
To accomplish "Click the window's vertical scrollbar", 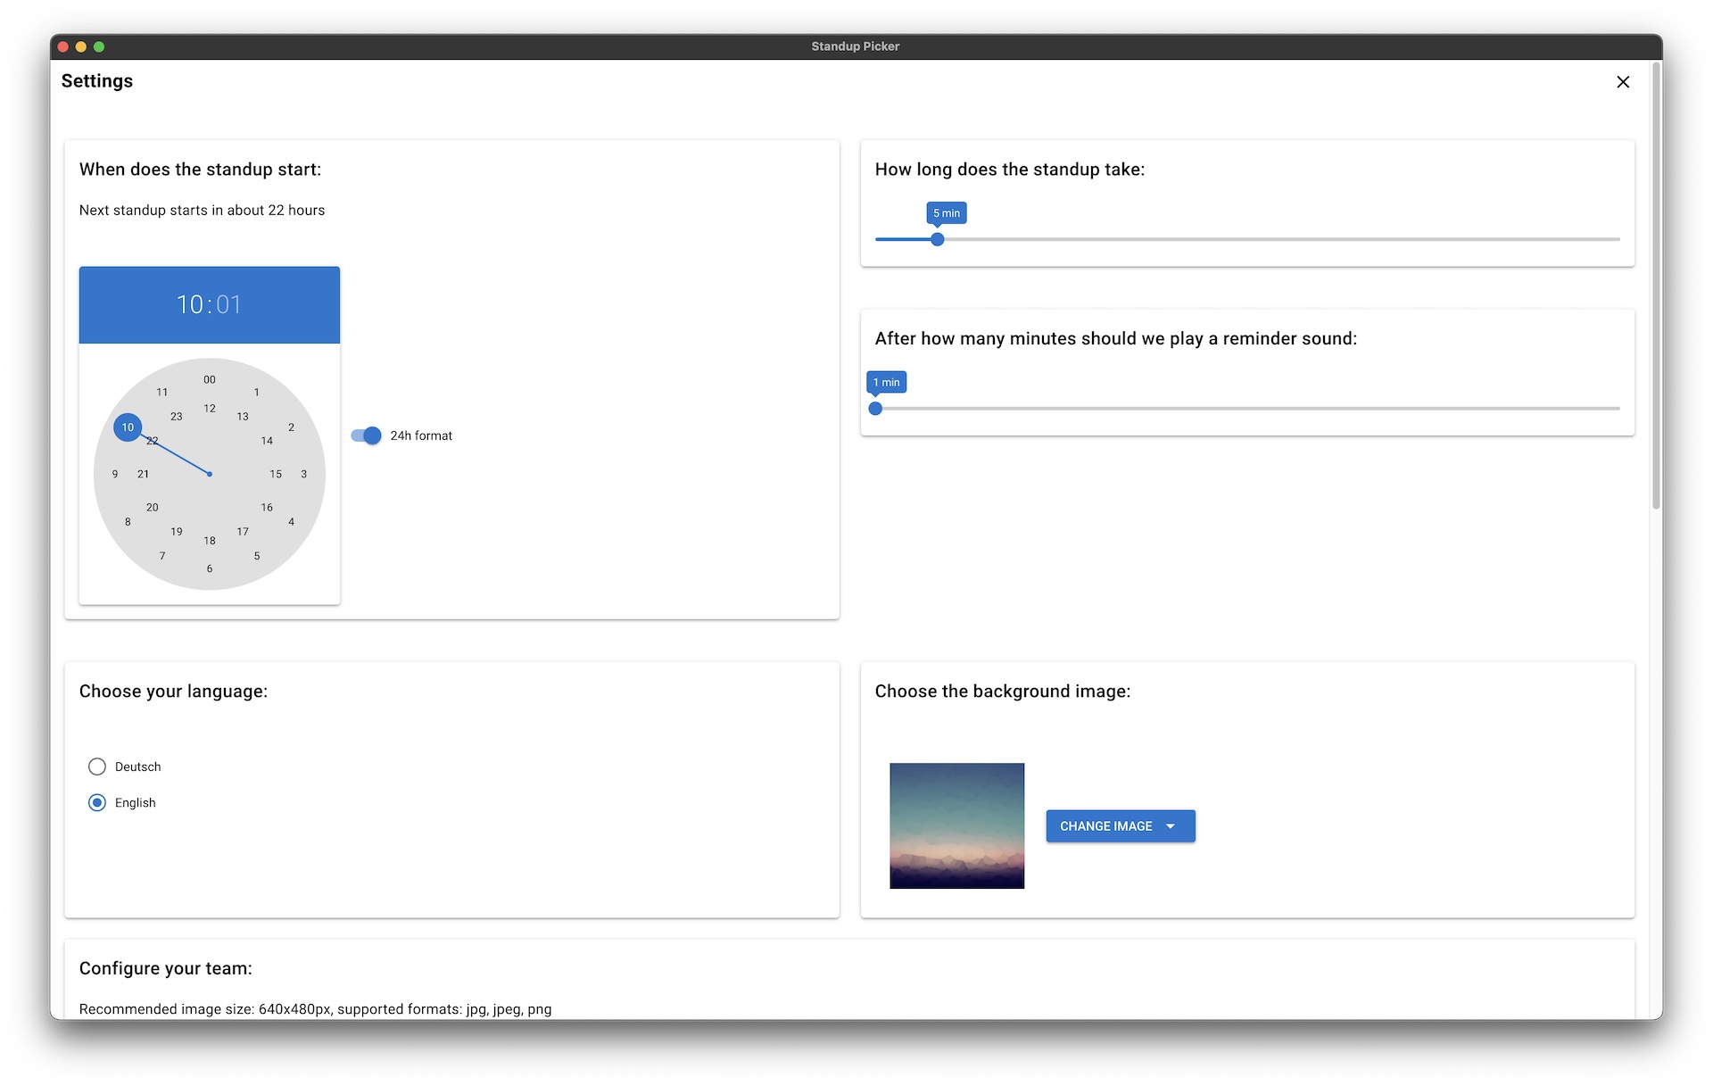I will (1656, 286).
